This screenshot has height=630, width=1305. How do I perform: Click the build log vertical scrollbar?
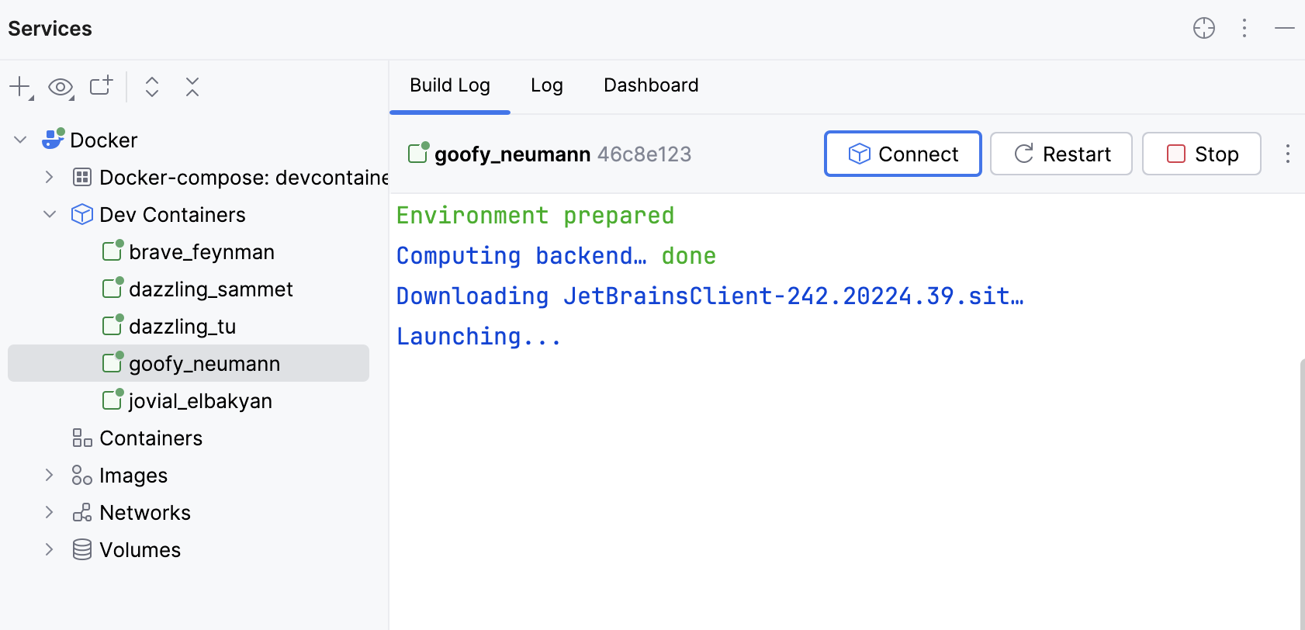click(x=1301, y=489)
